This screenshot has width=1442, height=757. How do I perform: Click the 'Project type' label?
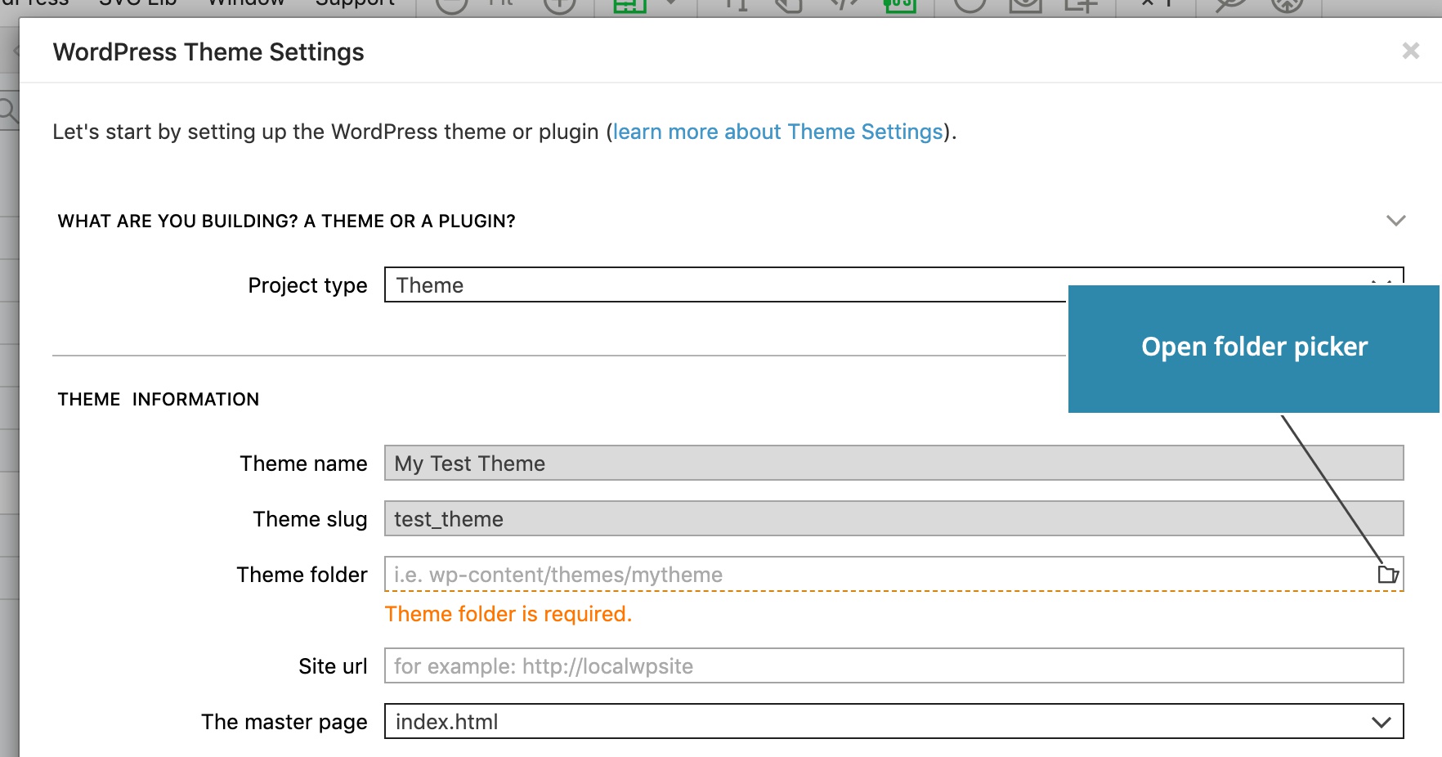[307, 285]
